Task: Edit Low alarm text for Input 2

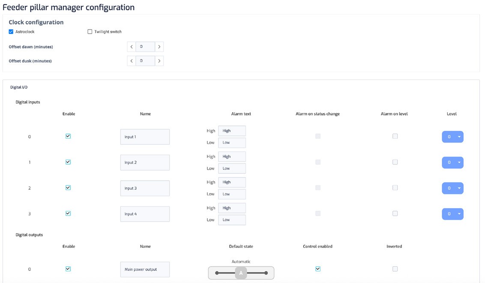Action: pos(232,168)
